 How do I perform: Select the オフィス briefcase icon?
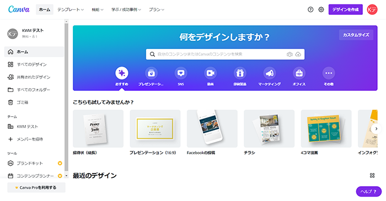click(299, 73)
